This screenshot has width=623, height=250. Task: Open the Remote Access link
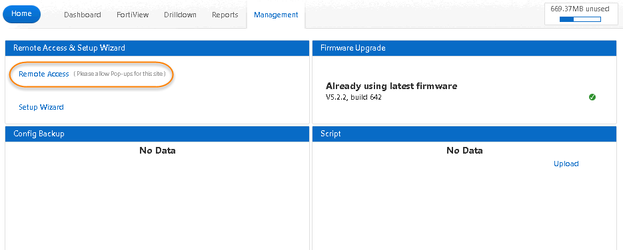(44, 74)
